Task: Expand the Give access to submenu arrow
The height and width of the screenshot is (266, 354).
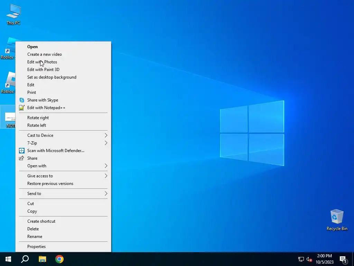Action: pos(106,176)
